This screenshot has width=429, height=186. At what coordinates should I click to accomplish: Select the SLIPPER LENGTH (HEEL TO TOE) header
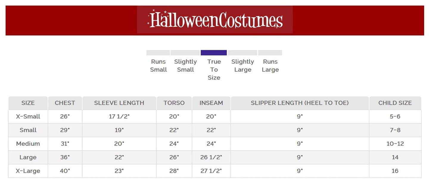300,103
